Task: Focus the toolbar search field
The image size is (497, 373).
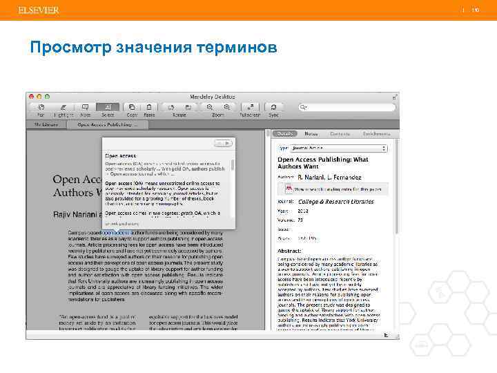Action: point(347,107)
